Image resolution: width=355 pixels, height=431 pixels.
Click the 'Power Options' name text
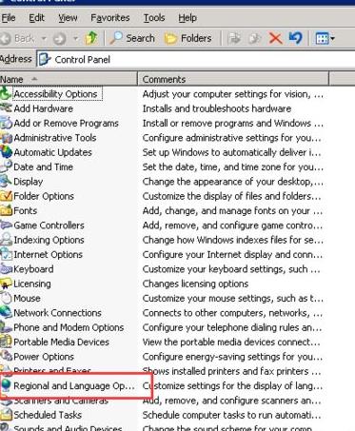coord(44,357)
